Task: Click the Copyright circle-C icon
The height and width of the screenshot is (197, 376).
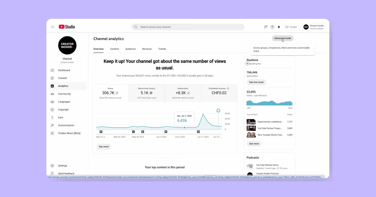Action: (x=52, y=109)
